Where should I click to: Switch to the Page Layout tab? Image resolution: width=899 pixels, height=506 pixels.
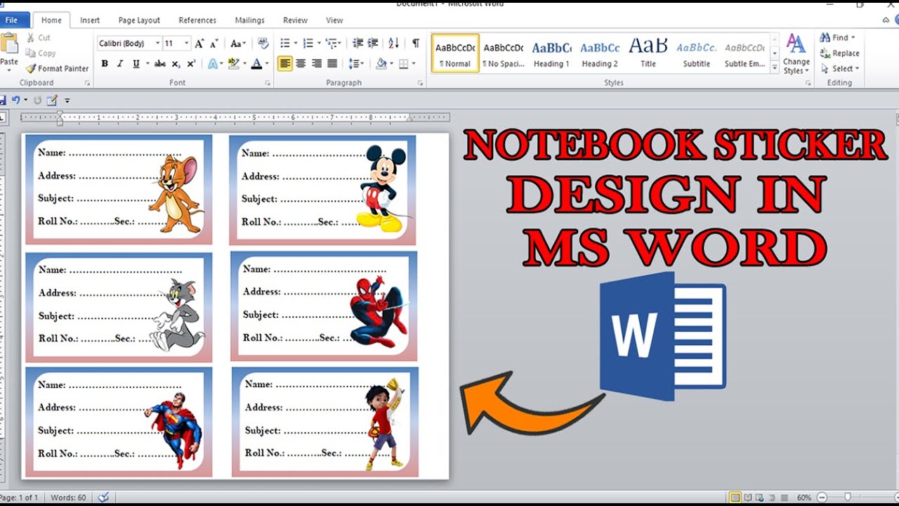pyautogui.click(x=139, y=20)
